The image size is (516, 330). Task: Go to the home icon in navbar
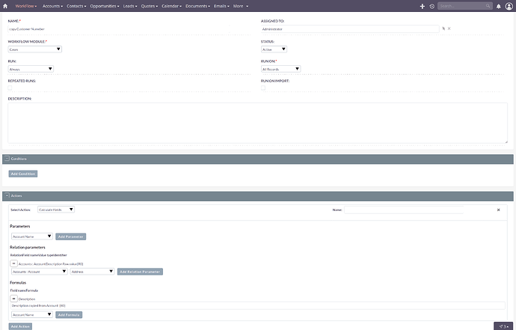click(x=5, y=6)
